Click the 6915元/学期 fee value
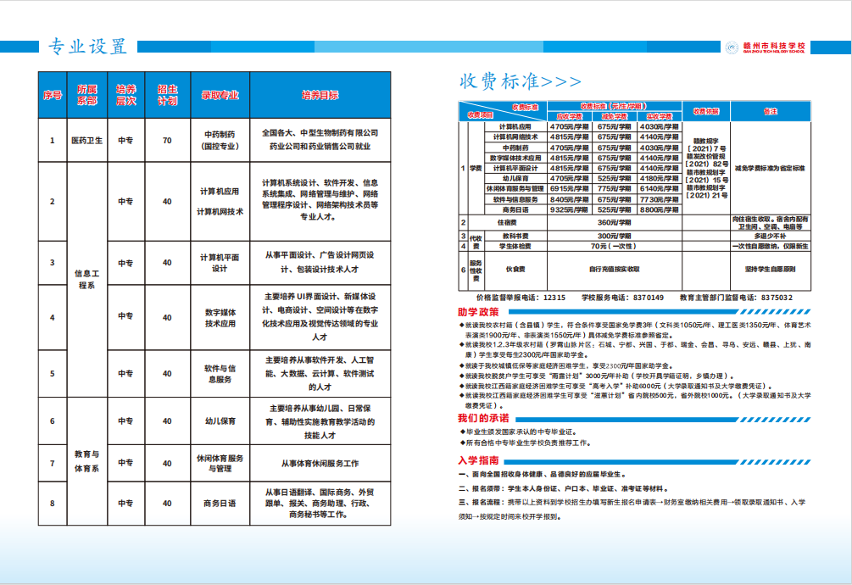This screenshot has width=852, height=585. point(570,189)
